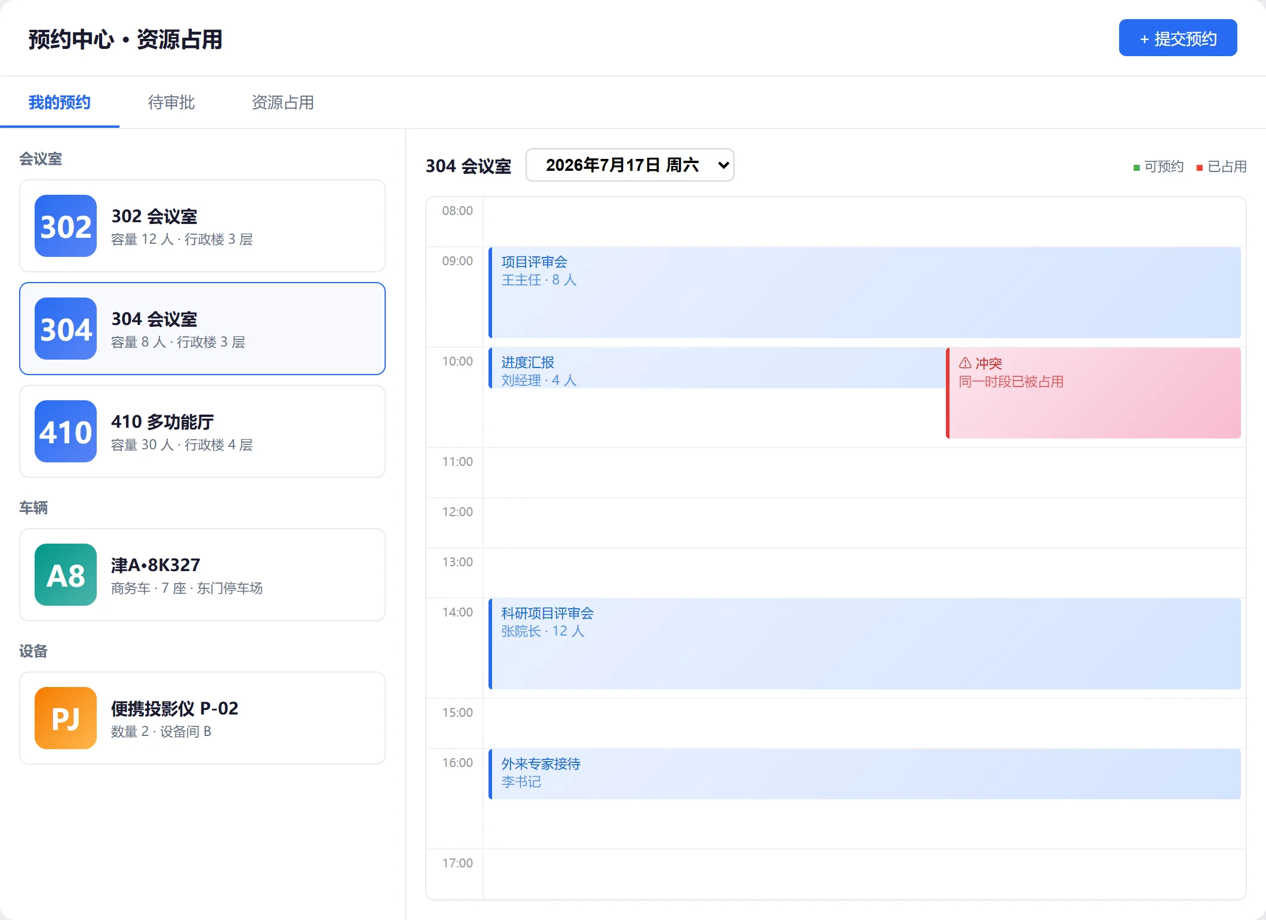
Task: Open the 外来专家接待 booking block
Action: click(x=865, y=774)
